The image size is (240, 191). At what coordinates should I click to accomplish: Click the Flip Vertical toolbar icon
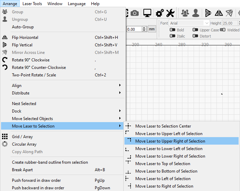pos(208,13)
